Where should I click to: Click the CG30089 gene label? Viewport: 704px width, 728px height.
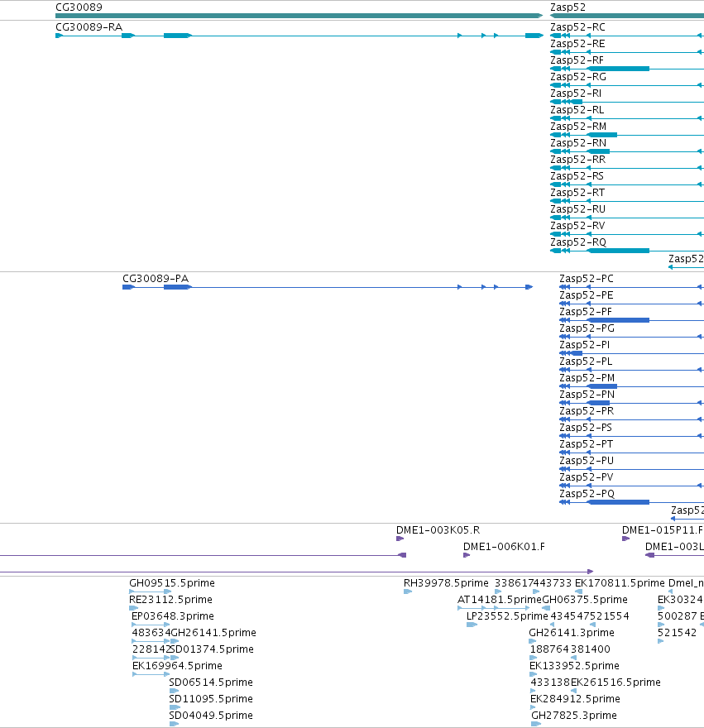79,7
